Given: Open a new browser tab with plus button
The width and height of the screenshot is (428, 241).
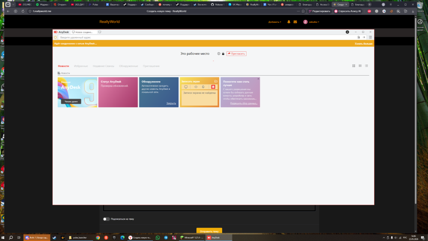Looking at the screenshot, I should [x=369, y=4].
